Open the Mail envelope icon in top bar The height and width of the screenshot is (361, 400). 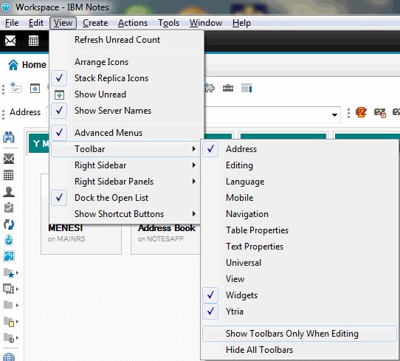[10, 41]
